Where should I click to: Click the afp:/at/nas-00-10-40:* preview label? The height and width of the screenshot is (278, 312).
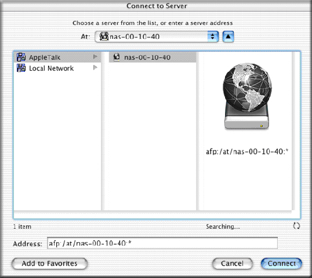[x=247, y=152]
